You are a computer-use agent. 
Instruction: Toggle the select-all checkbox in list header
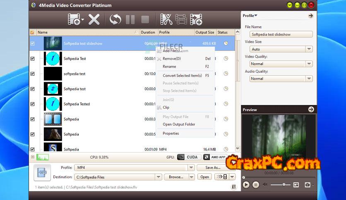click(32, 32)
